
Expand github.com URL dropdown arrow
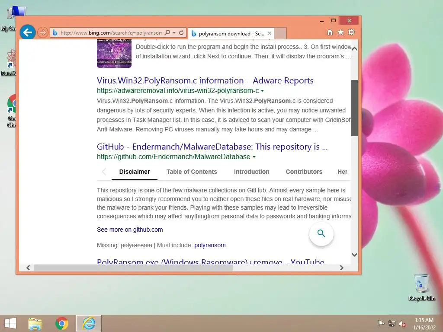pos(254,157)
